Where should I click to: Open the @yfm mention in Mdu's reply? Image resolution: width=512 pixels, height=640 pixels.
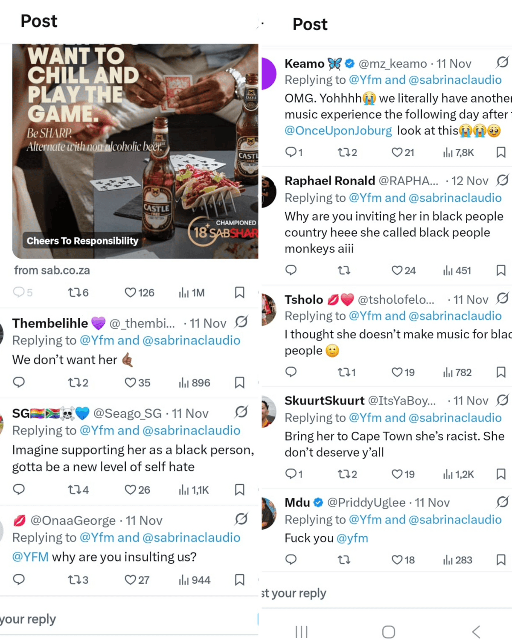point(352,538)
